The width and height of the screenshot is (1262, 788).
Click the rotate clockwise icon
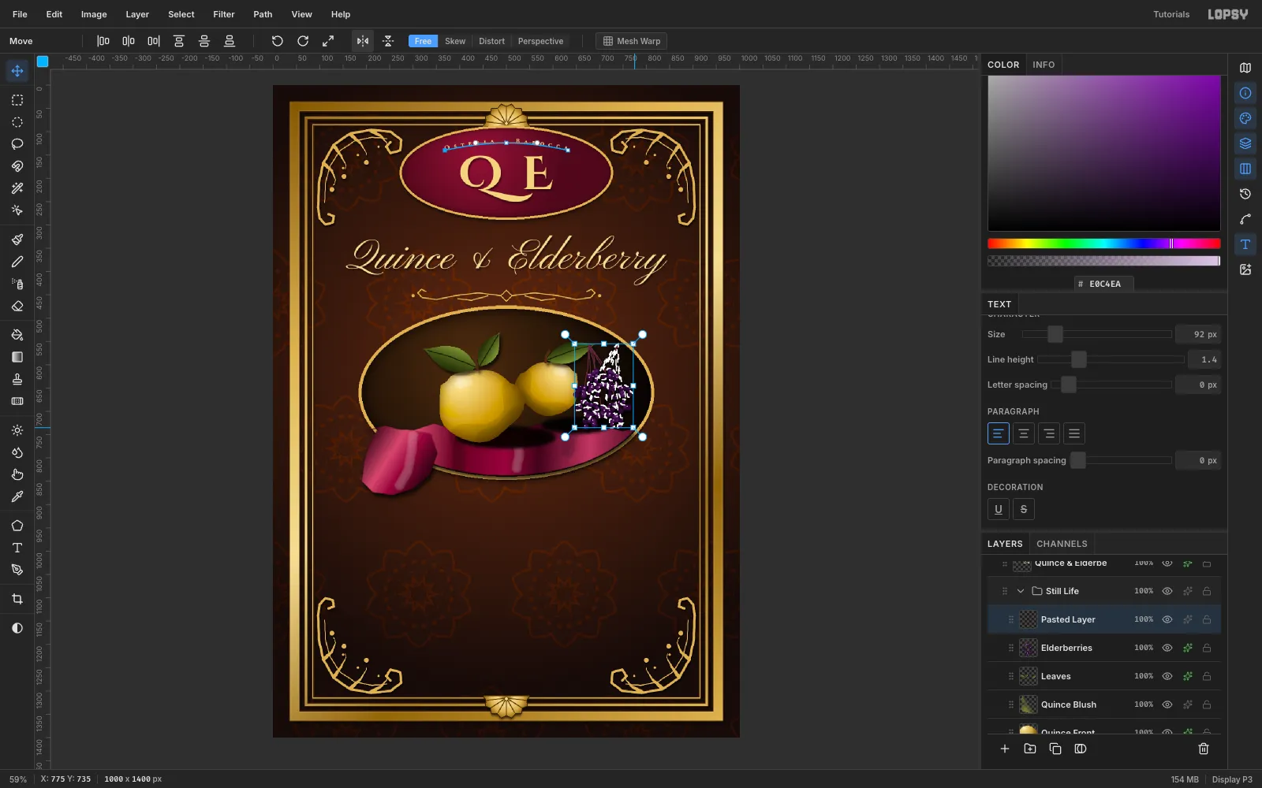click(303, 41)
